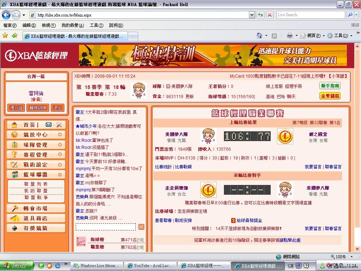Viewport: 361px width, 271px height.
Task: Click 戰術安排 link
Action: 183,221
